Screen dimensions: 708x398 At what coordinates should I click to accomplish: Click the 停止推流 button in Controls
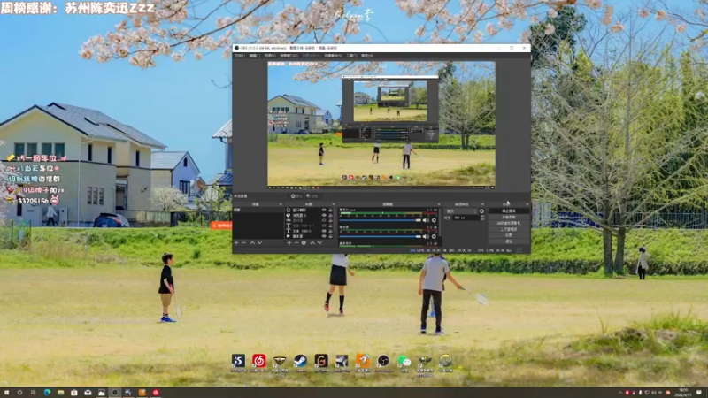[x=509, y=210]
